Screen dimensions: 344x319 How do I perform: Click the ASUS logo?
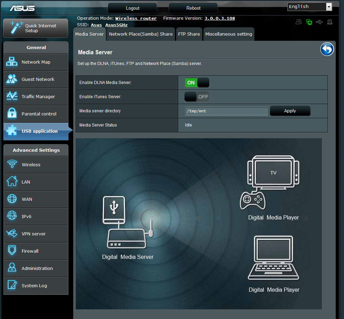point(22,8)
